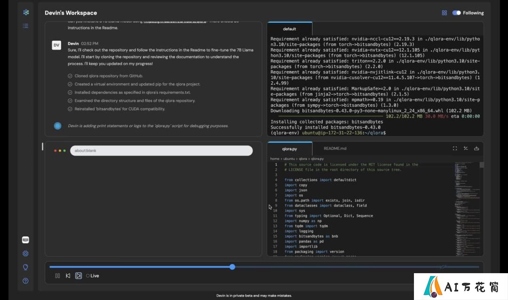
Task: Focus the about:blank address bar
Action: tap(161, 151)
